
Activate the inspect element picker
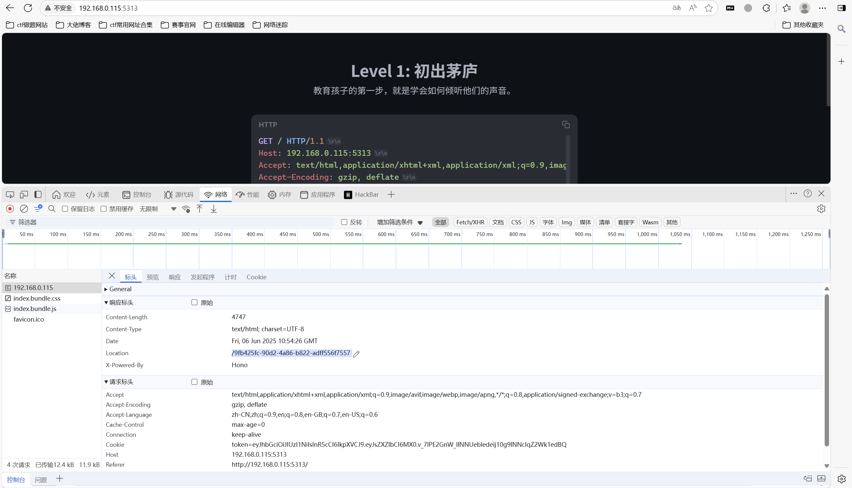click(10, 195)
